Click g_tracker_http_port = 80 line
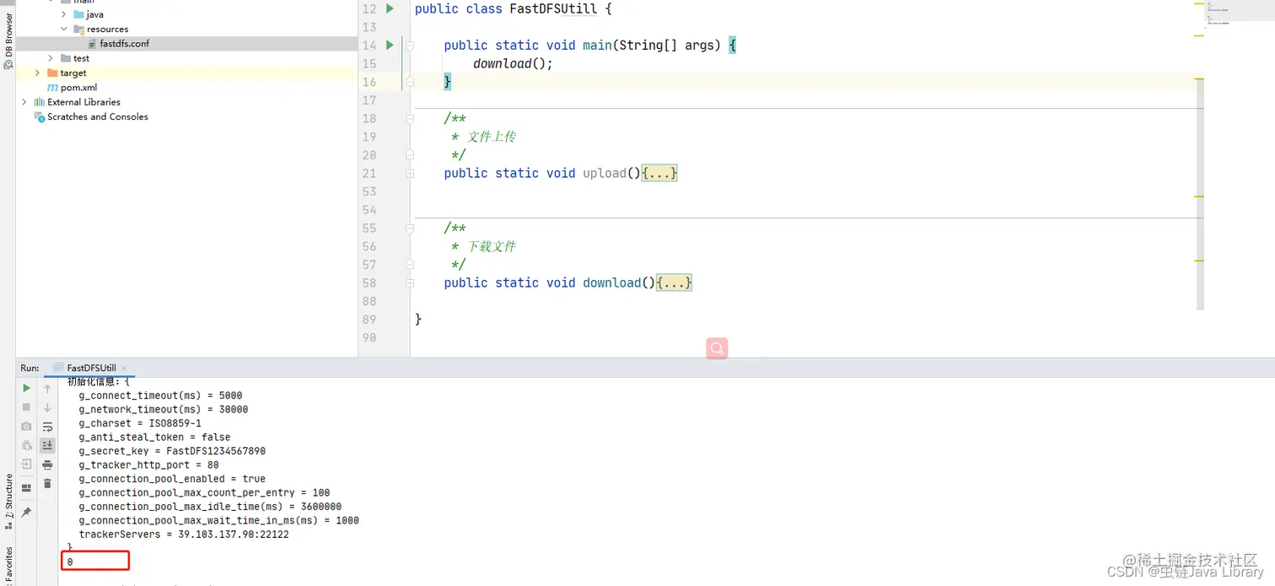Viewport: 1275px width, 586px height. coord(148,465)
